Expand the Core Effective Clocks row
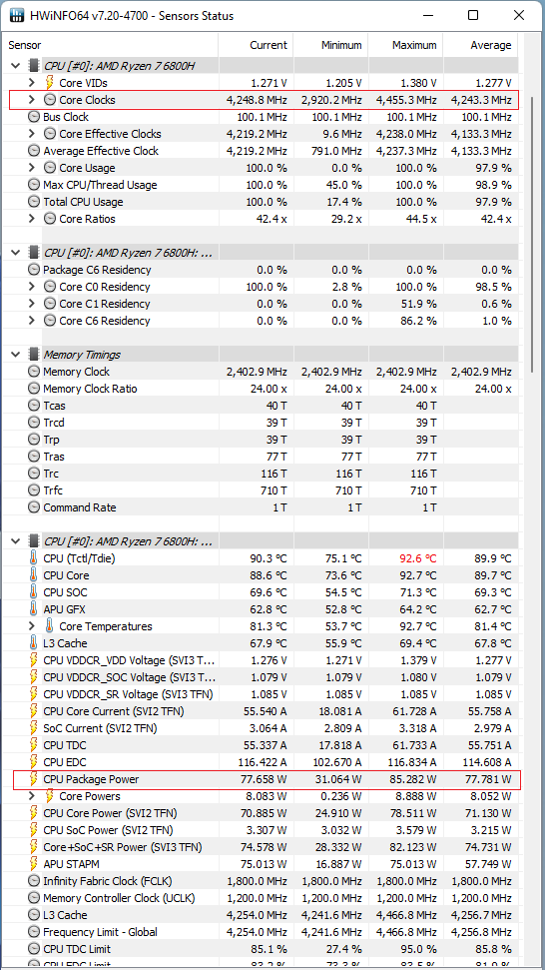545x970 pixels. (32, 134)
